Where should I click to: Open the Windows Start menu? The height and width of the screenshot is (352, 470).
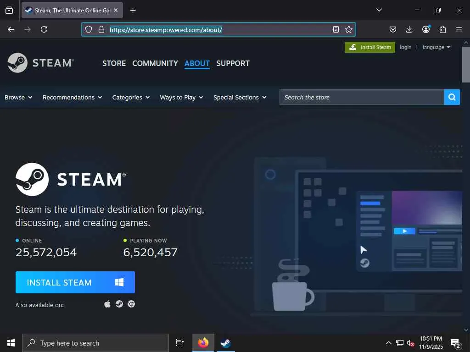[11, 343]
